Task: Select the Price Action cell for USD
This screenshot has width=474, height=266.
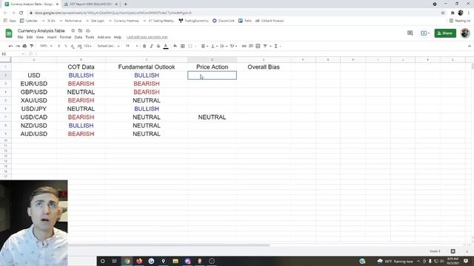Action: (x=212, y=75)
